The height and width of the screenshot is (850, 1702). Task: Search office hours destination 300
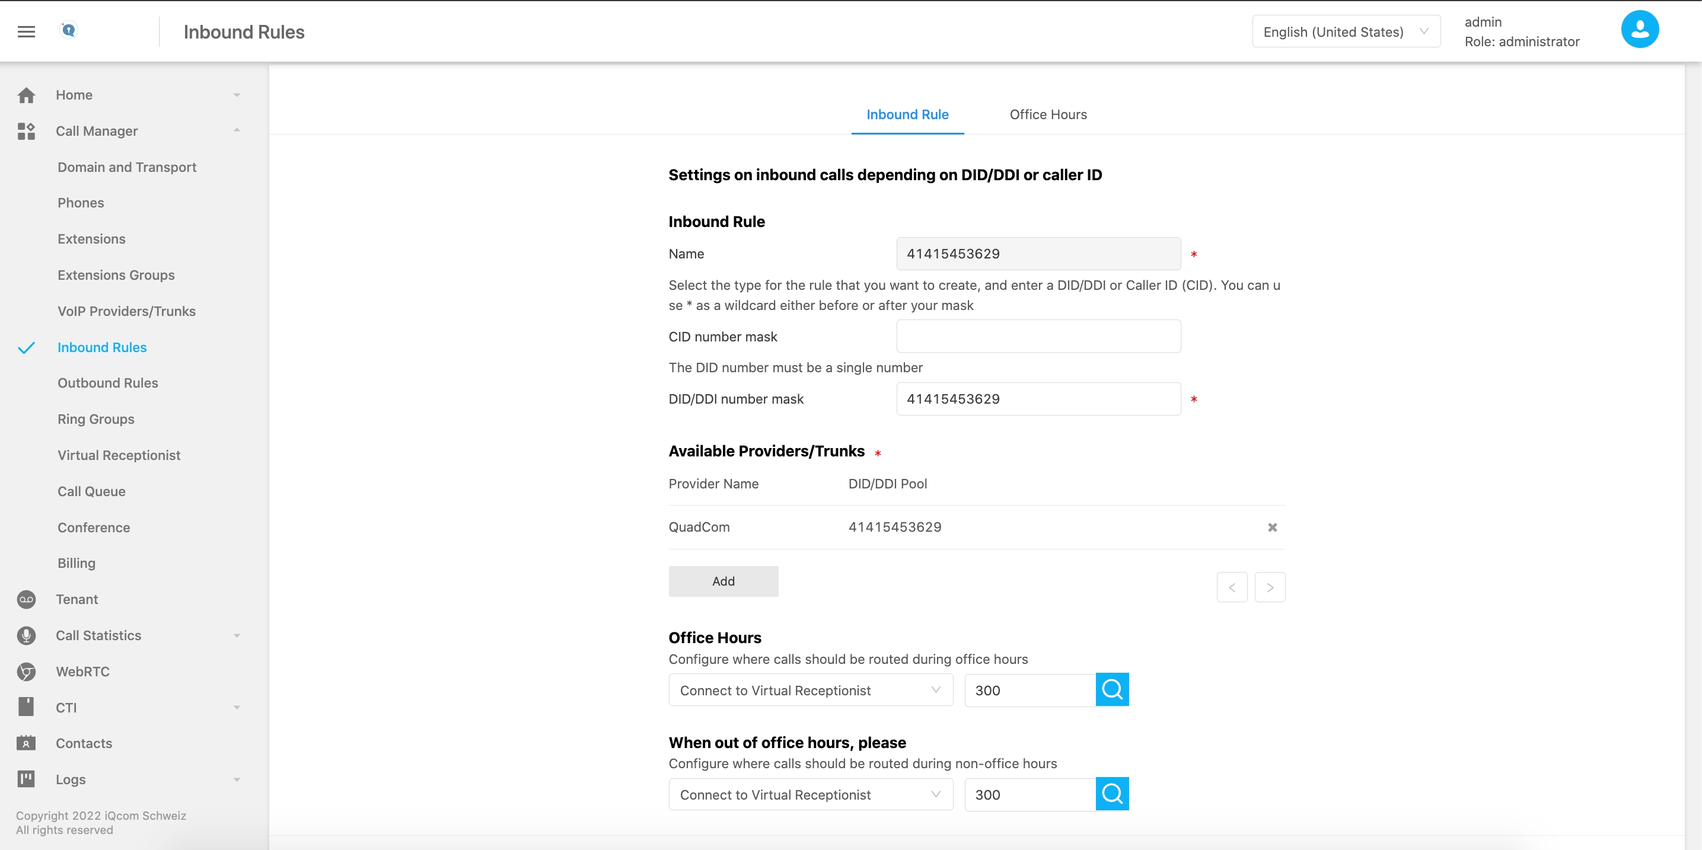[1112, 689]
